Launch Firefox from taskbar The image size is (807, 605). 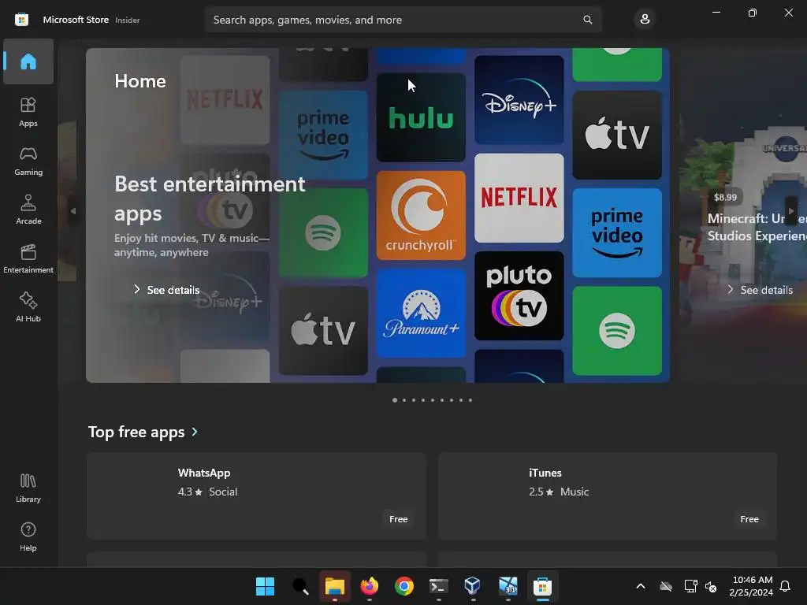370,586
